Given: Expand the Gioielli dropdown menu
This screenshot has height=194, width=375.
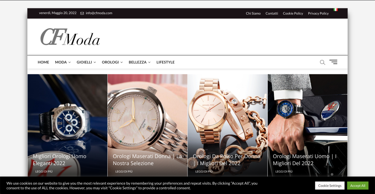Looking at the screenshot, I should coord(86,62).
